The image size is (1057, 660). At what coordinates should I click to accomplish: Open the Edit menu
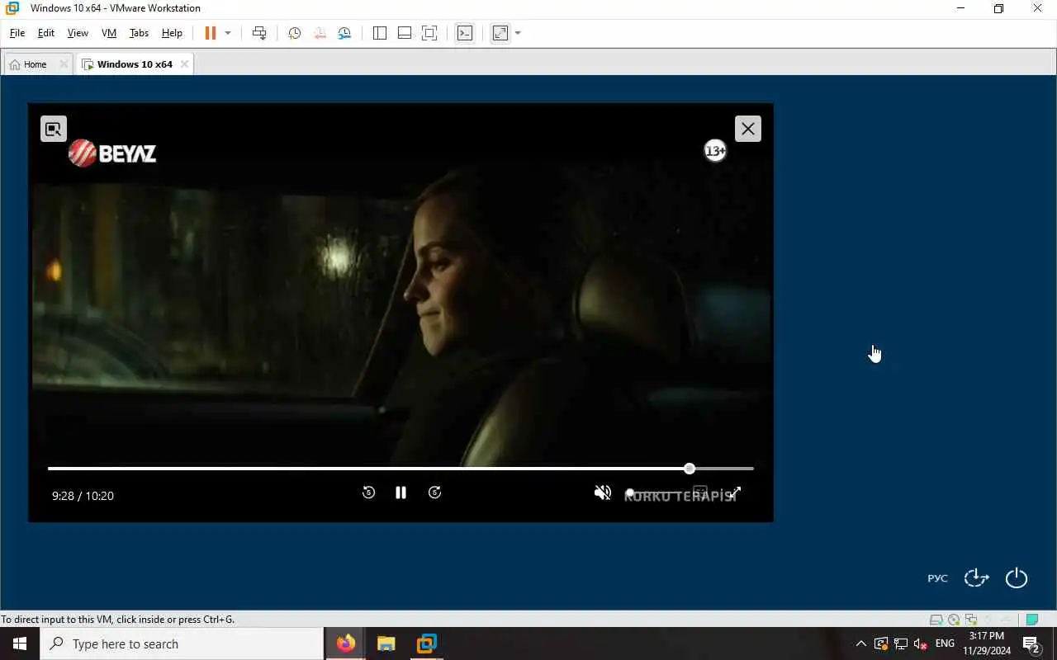46,33
